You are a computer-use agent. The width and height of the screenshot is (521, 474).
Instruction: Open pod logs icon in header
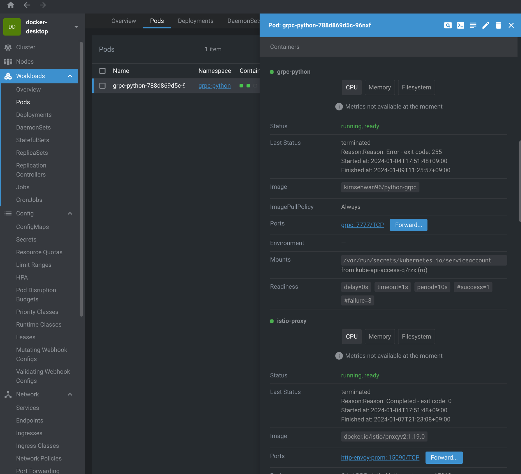coord(473,25)
